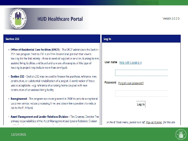Click the HUD Healthcare Portal title
The height and width of the screenshot is (141, 188).
[60, 19]
